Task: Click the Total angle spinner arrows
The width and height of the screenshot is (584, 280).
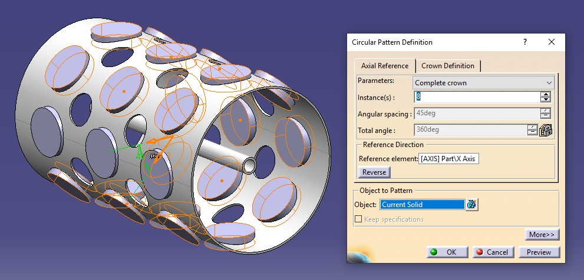Action: 533,130
